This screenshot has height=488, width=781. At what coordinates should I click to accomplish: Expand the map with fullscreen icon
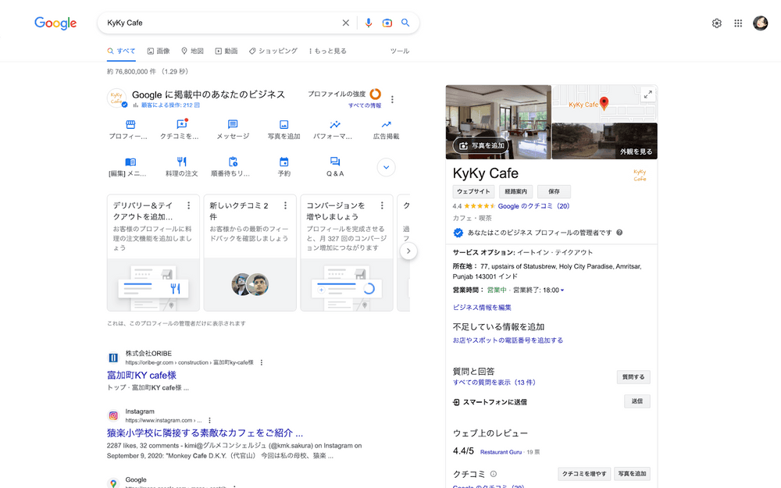pyautogui.click(x=647, y=94)
